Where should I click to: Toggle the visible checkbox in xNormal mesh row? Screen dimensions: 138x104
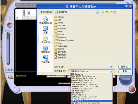[x=25, y=18]
